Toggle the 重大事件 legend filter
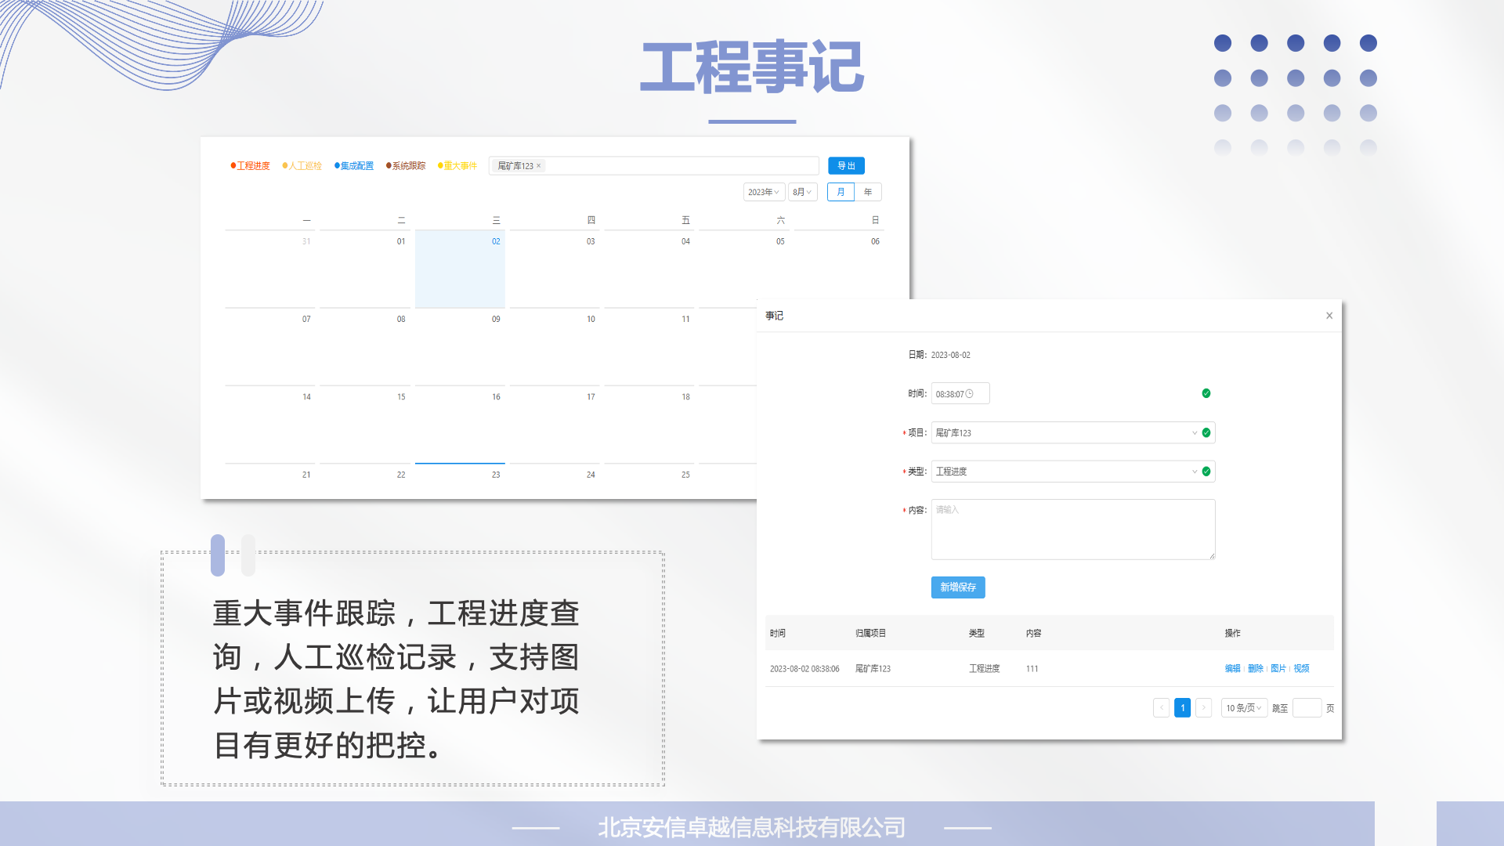Image resolution: width=1504 pixels, height=846 pixels. pyautogui.click(x=457, y=166)
